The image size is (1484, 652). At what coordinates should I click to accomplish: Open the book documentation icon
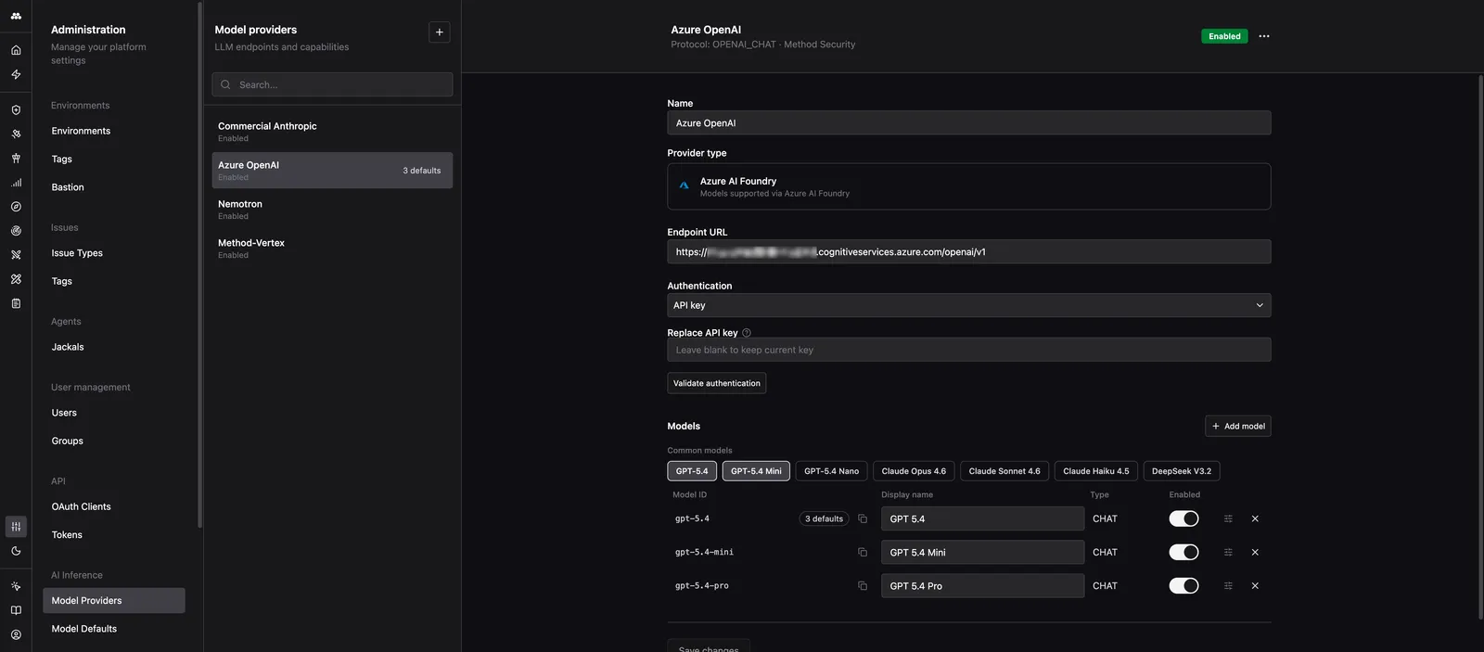coord(16,610)
